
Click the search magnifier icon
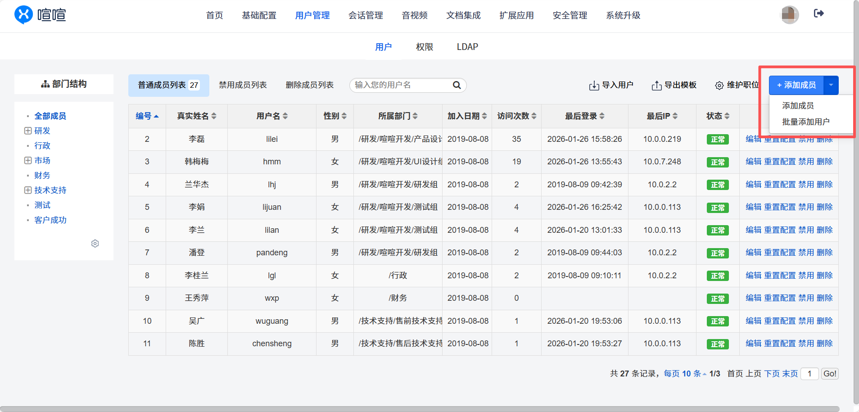pos(457,85)
